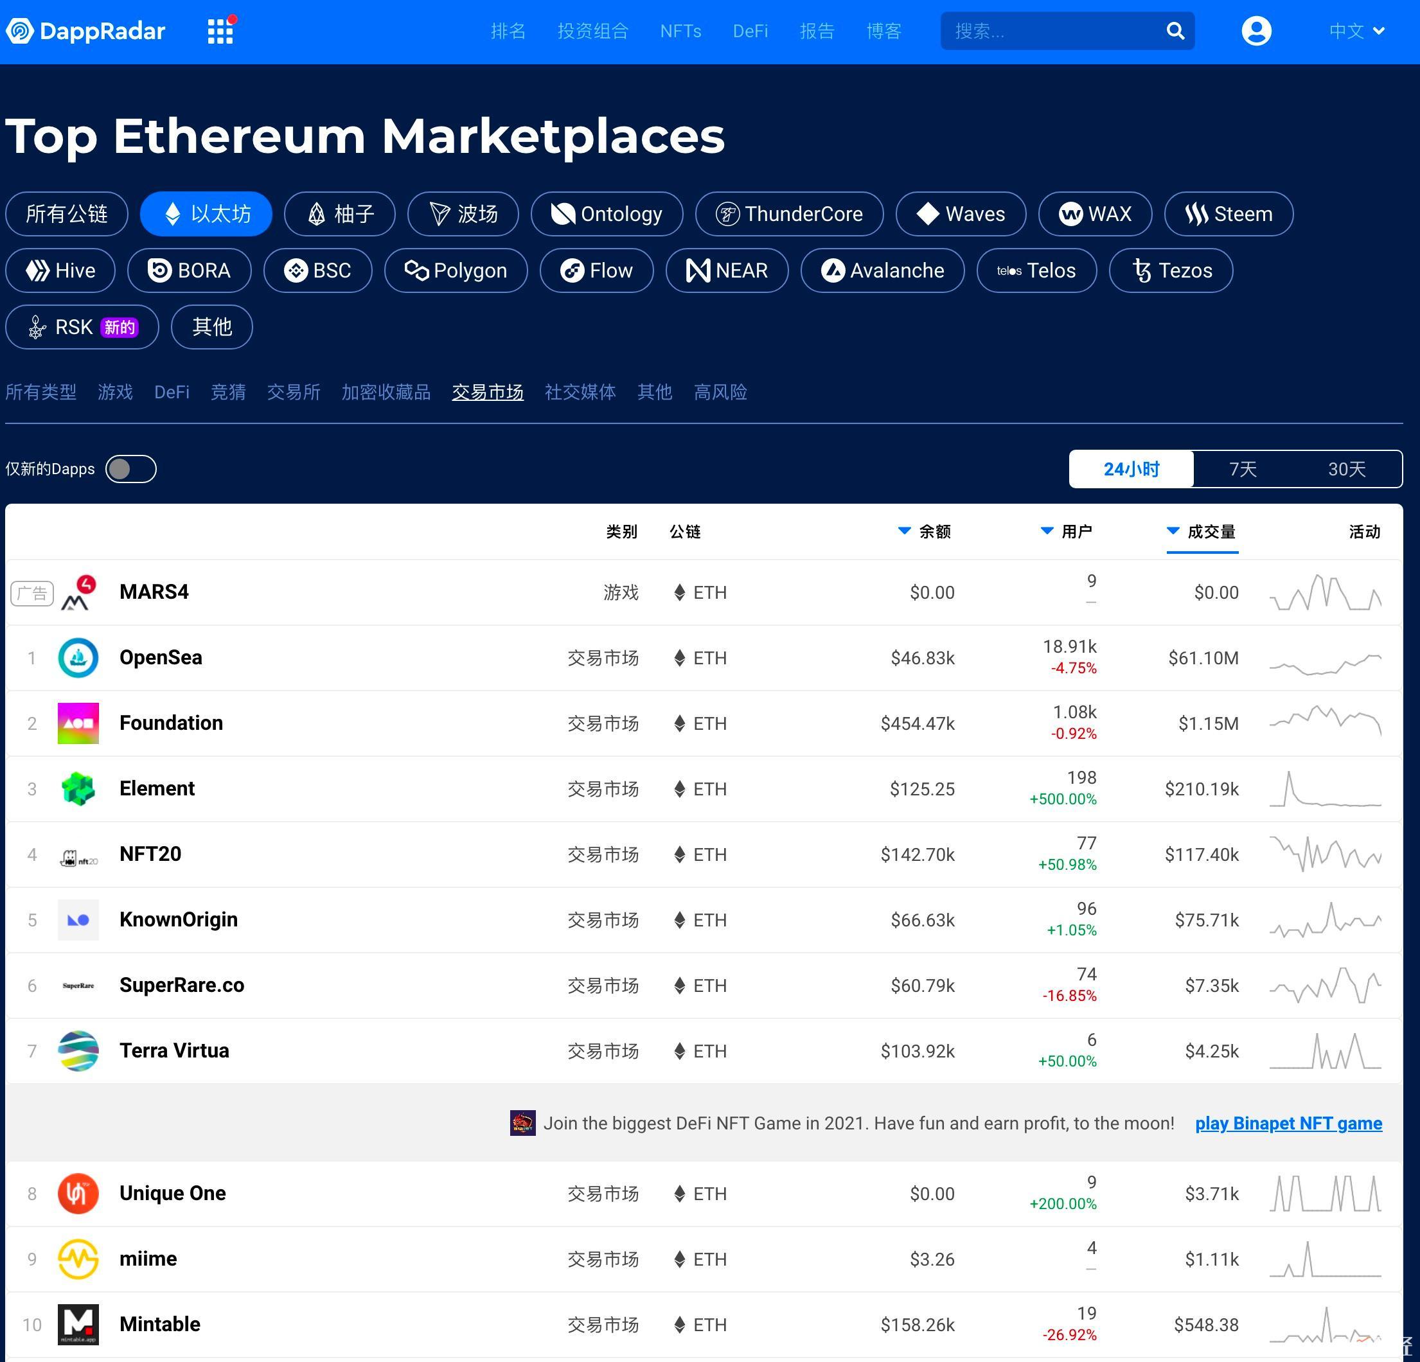Click the Unique One logo icon
The width and height of the screenshot is (1420, 1362).
(x=78, y=1193)
